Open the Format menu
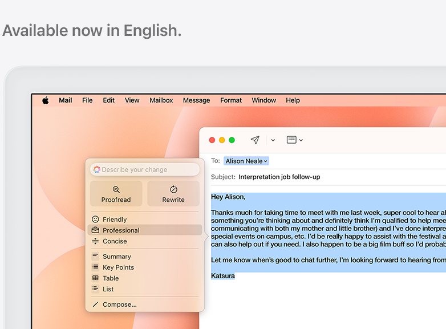Image resolution: width=446 pixels, height=329 pixels. (x=231, y=100)
